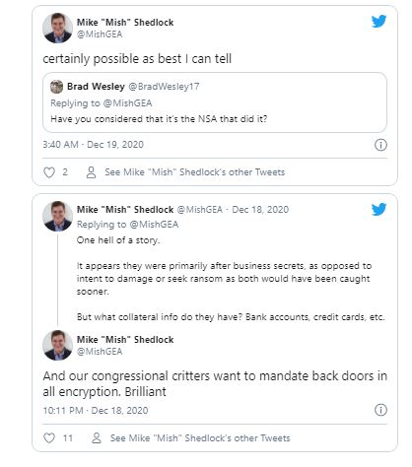Click the Brad Wesley name in quoted tweet

point(96,87)
